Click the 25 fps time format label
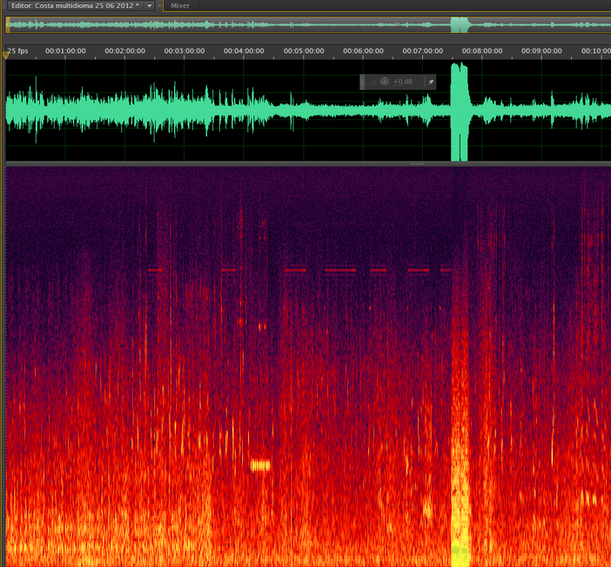The image size is (611, 567). tap(19, 51)
